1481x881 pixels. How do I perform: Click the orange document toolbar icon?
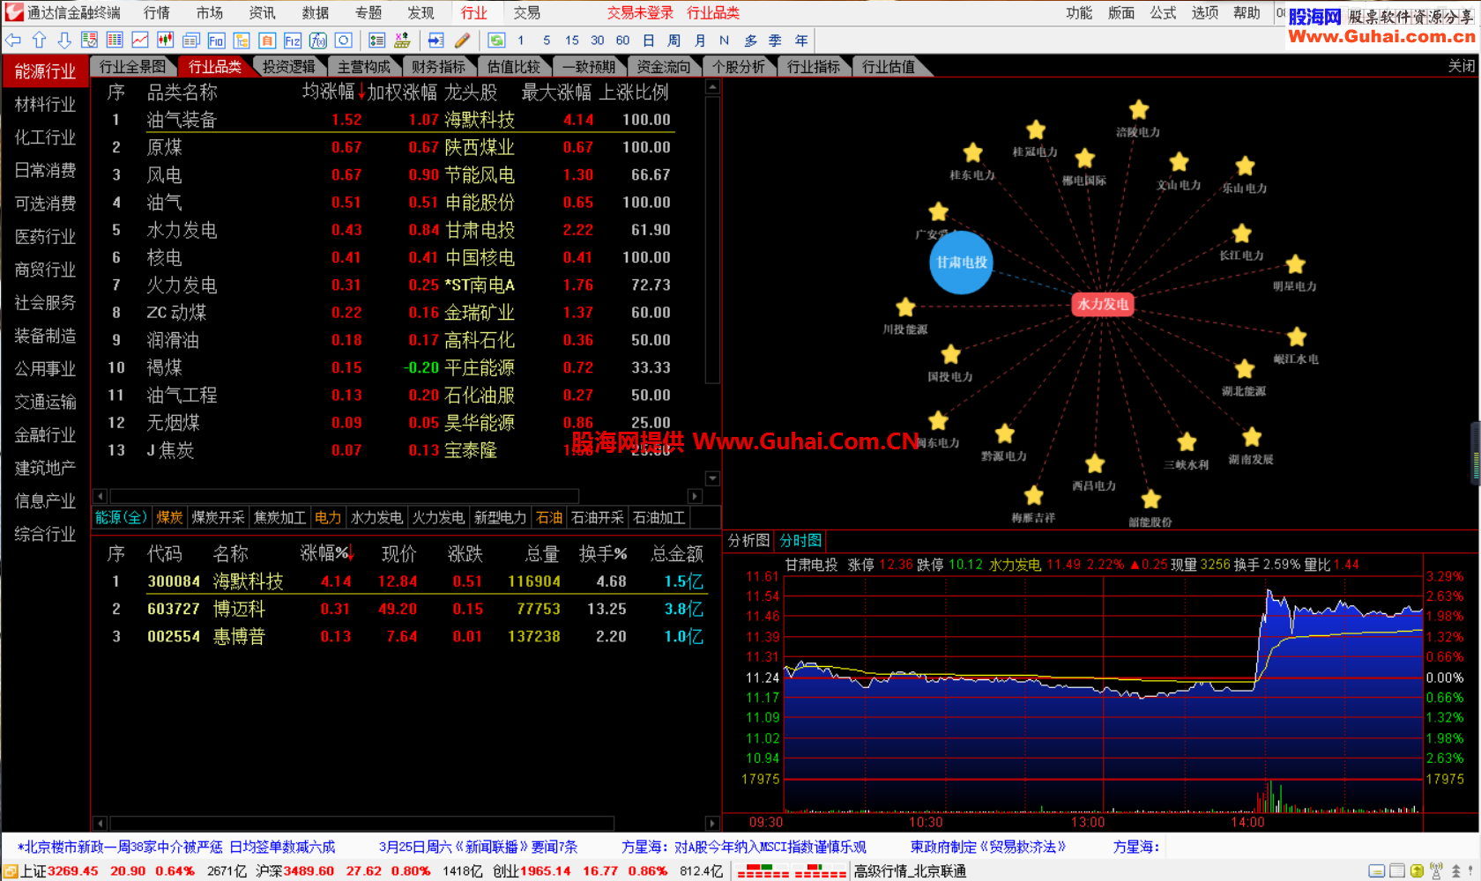coord(267,41)
